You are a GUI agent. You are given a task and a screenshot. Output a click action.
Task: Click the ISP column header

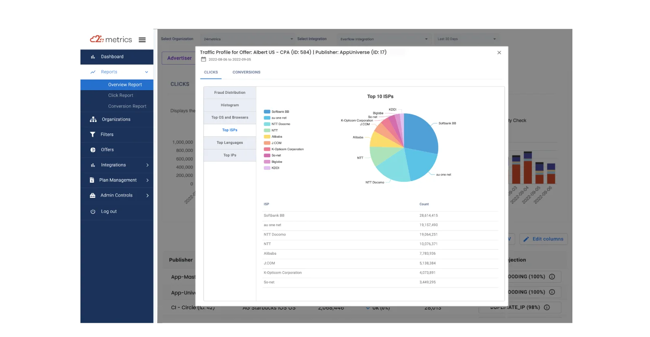click(x=266, y=204)
